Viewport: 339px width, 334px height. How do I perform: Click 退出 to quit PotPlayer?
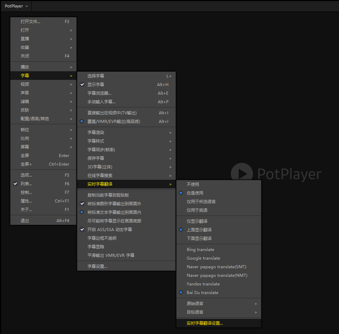pos(43,221)
